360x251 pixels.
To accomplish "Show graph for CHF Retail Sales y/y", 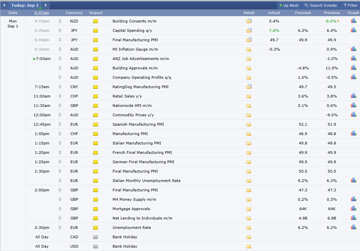I will pos(354,96).
